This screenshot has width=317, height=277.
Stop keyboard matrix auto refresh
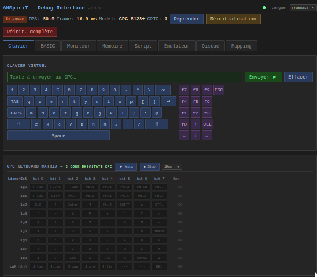150,166
